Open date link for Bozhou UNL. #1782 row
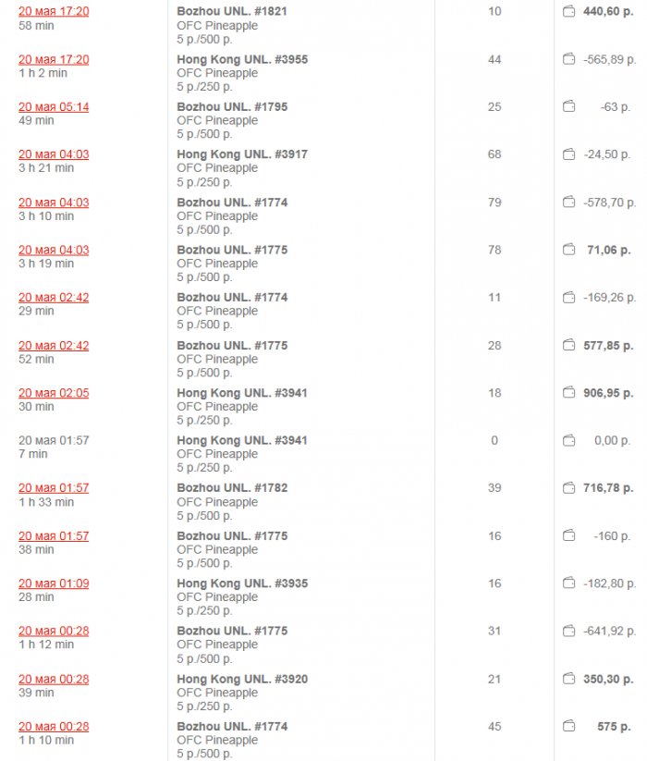Viewport: 647px width, 761px height. 54,488
